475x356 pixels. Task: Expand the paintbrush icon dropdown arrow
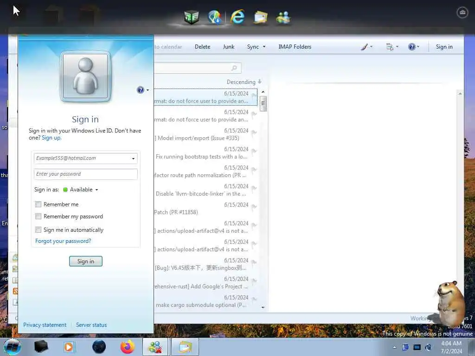[371, 47]
